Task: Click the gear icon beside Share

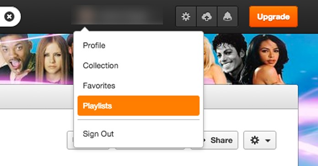Action: pos(254,140)
